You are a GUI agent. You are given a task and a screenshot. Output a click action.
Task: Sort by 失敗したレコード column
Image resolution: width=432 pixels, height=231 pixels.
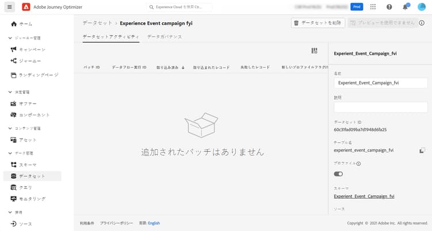click(255, 67)
